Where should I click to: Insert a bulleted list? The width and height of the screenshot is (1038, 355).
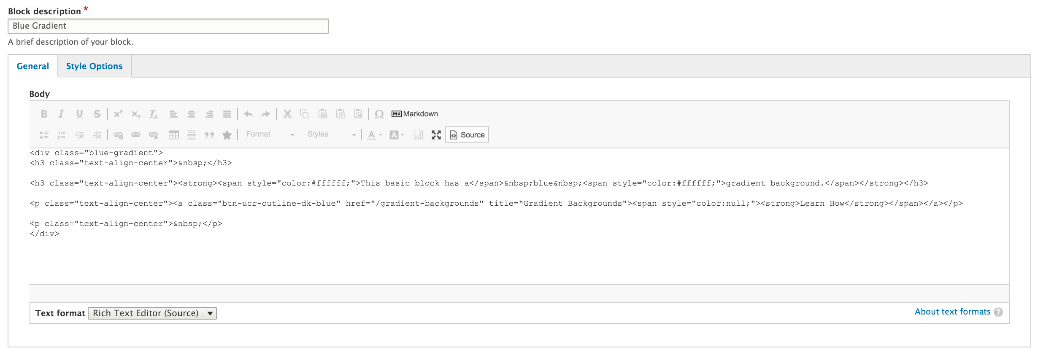coord(44,135)
